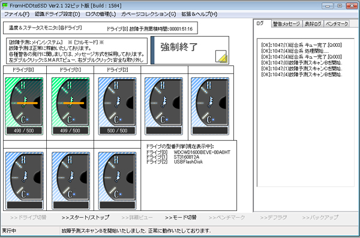Switch to the 良好ログ tab
This screenshot has height=238, width=360.
point(313,24)
